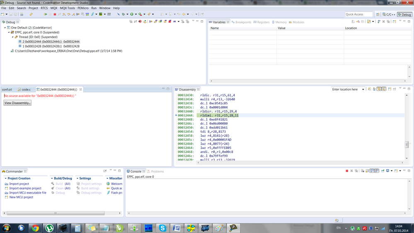Click the green Run launch icon

tap(132, 14)
